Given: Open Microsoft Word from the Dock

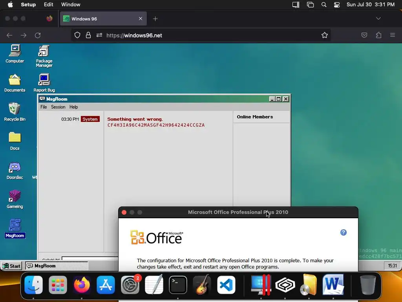Looking at the screenshot, I should click(x=333, y=285).
